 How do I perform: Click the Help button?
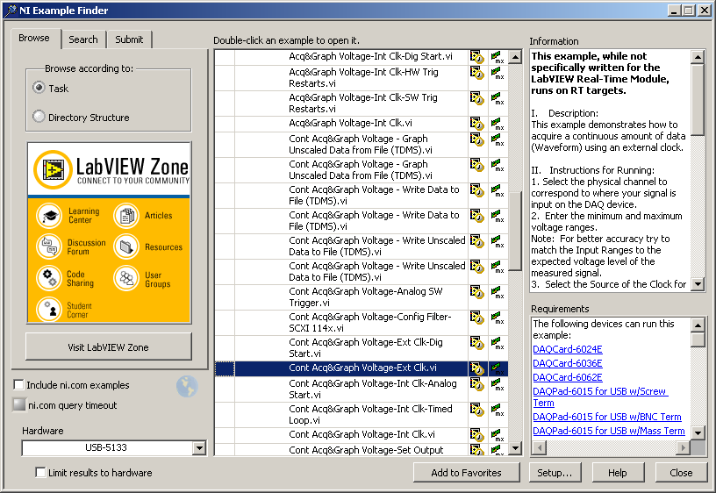coord(618,473)
